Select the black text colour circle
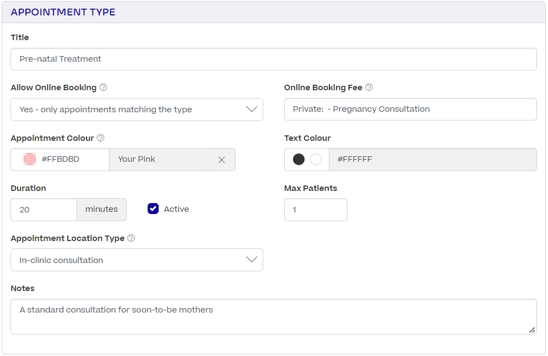Viewport: 548px width, 356px height. (299, 159)
